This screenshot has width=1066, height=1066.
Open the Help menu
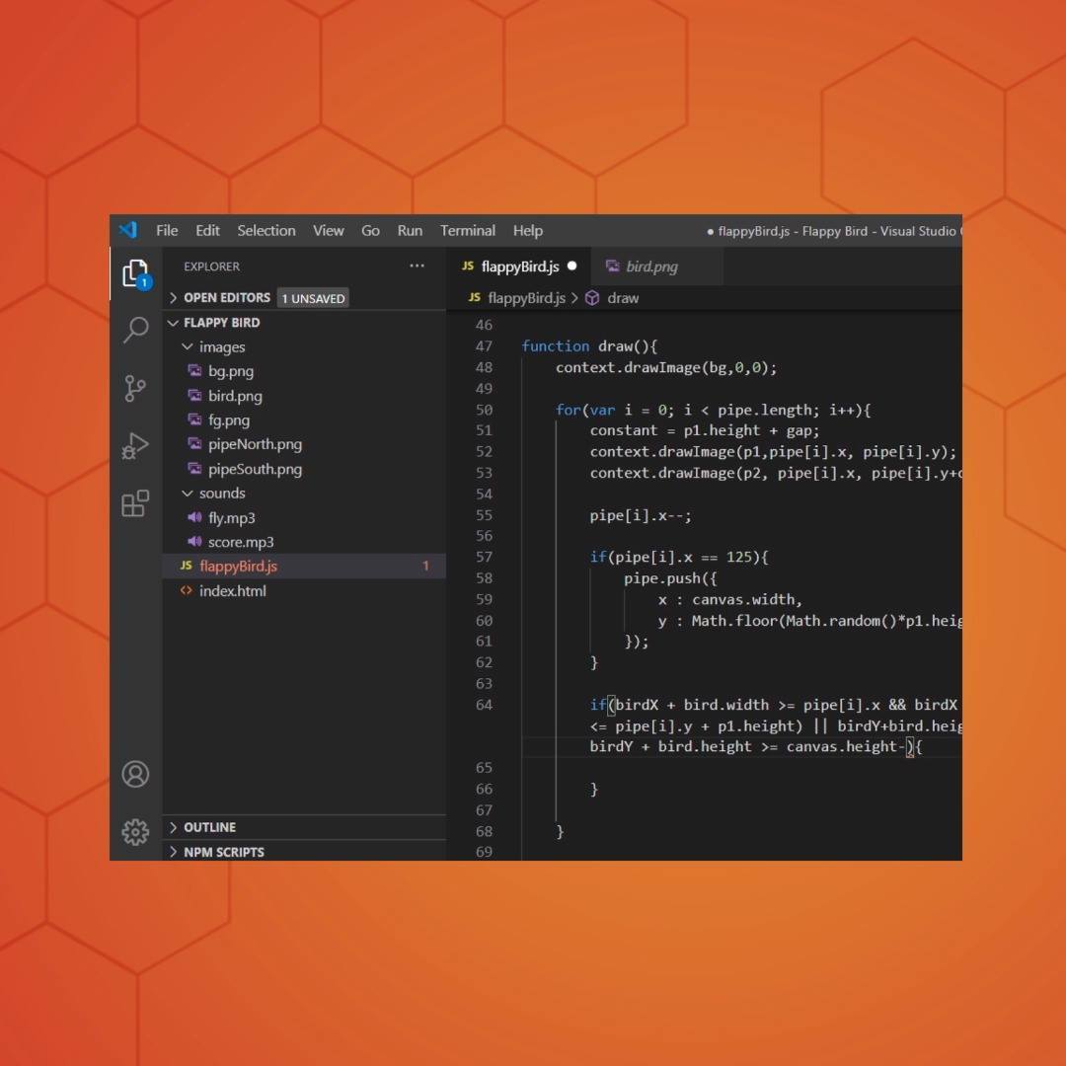527,230
